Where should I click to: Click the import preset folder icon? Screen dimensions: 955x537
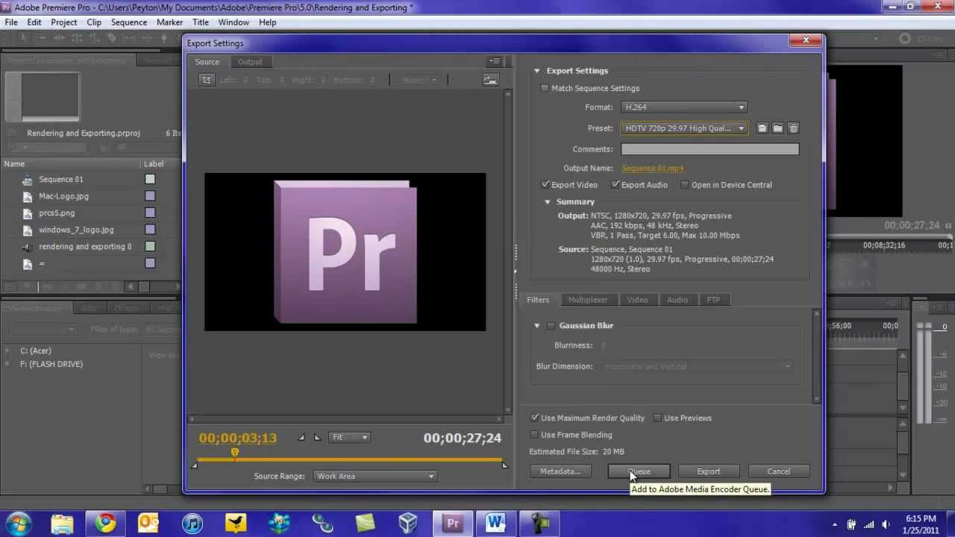click(x=777, y=128)
